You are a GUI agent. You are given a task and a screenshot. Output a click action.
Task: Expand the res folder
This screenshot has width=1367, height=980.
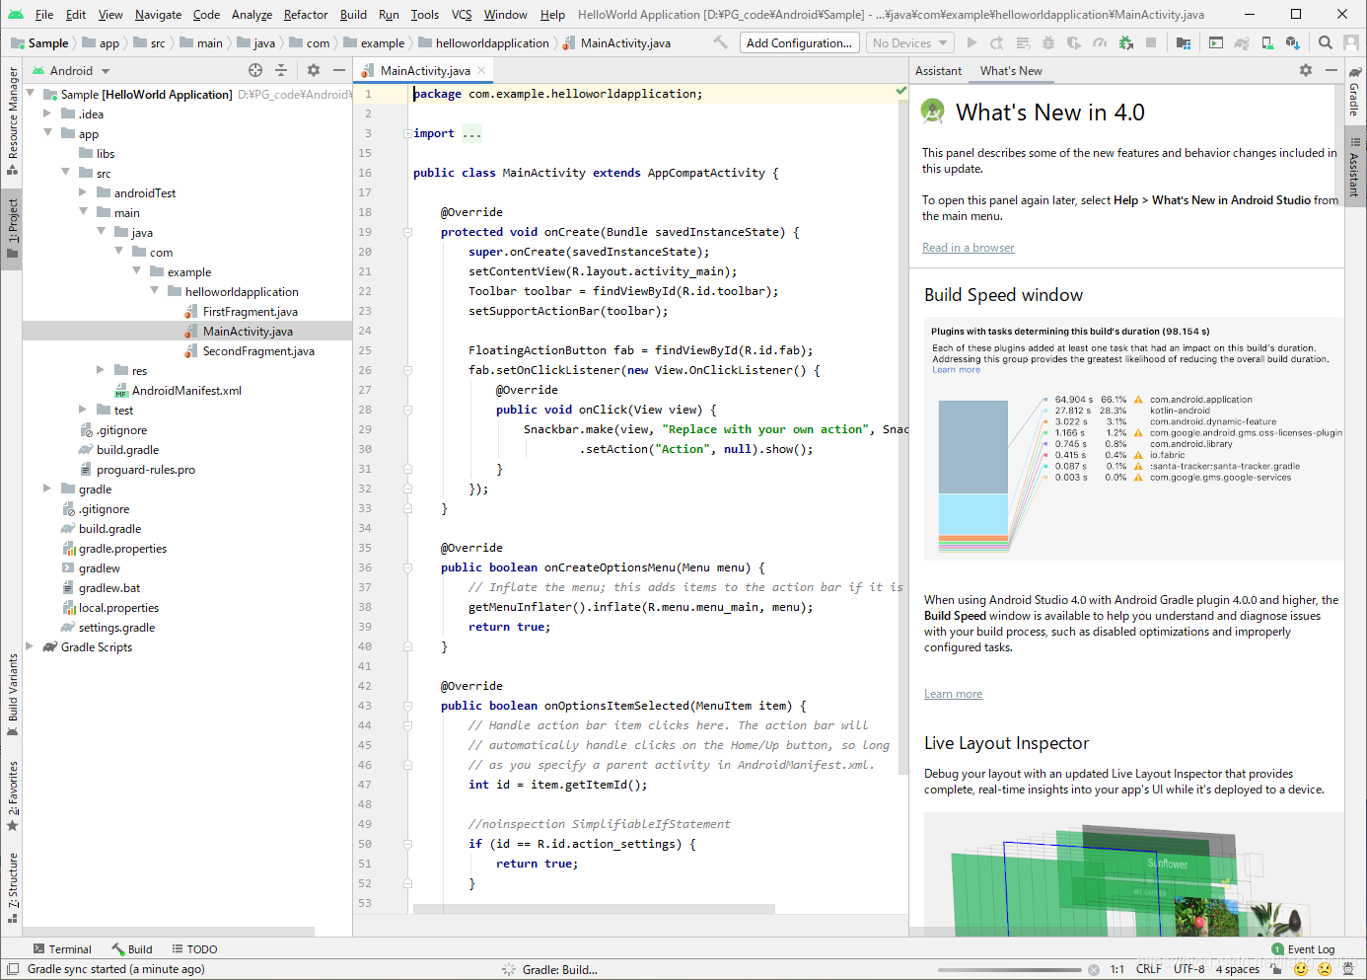(x=101, y=370)
